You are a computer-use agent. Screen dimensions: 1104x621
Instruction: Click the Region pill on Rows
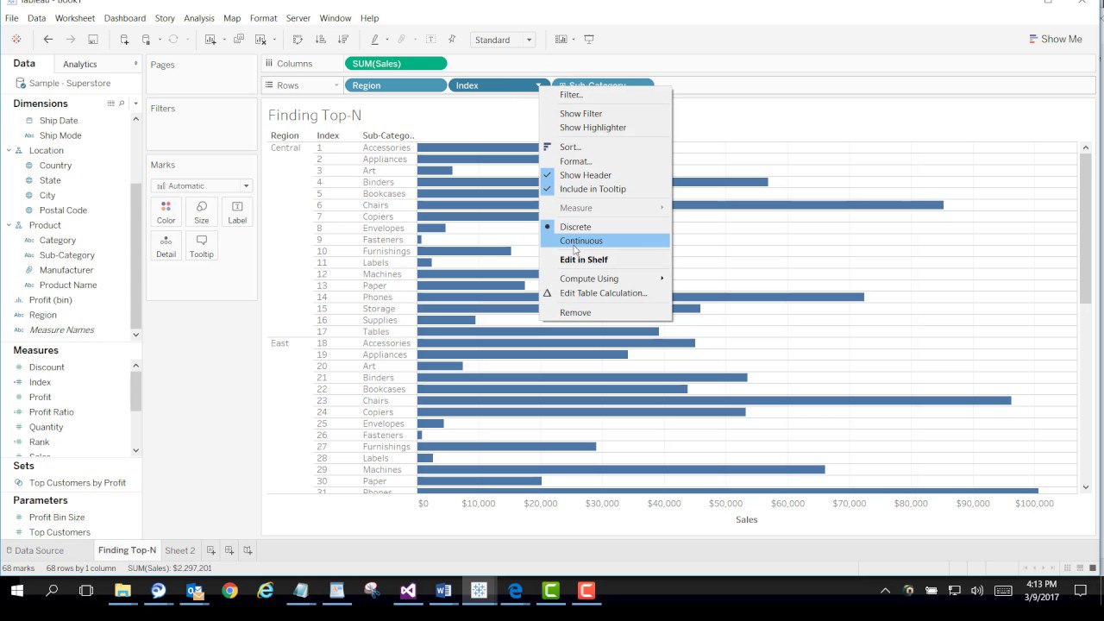(x=396, y=85)
